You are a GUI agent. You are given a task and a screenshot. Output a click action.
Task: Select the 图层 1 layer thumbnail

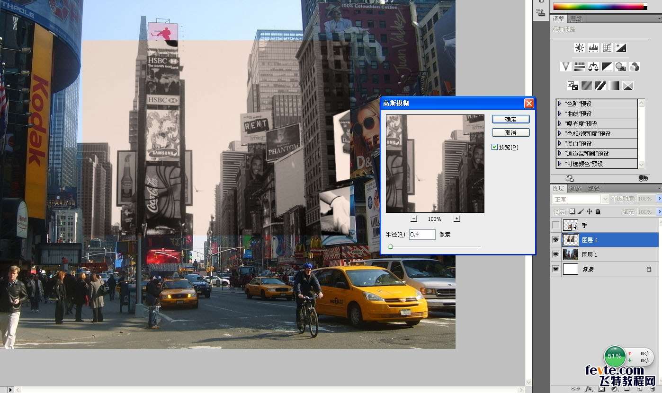[570, 254]
